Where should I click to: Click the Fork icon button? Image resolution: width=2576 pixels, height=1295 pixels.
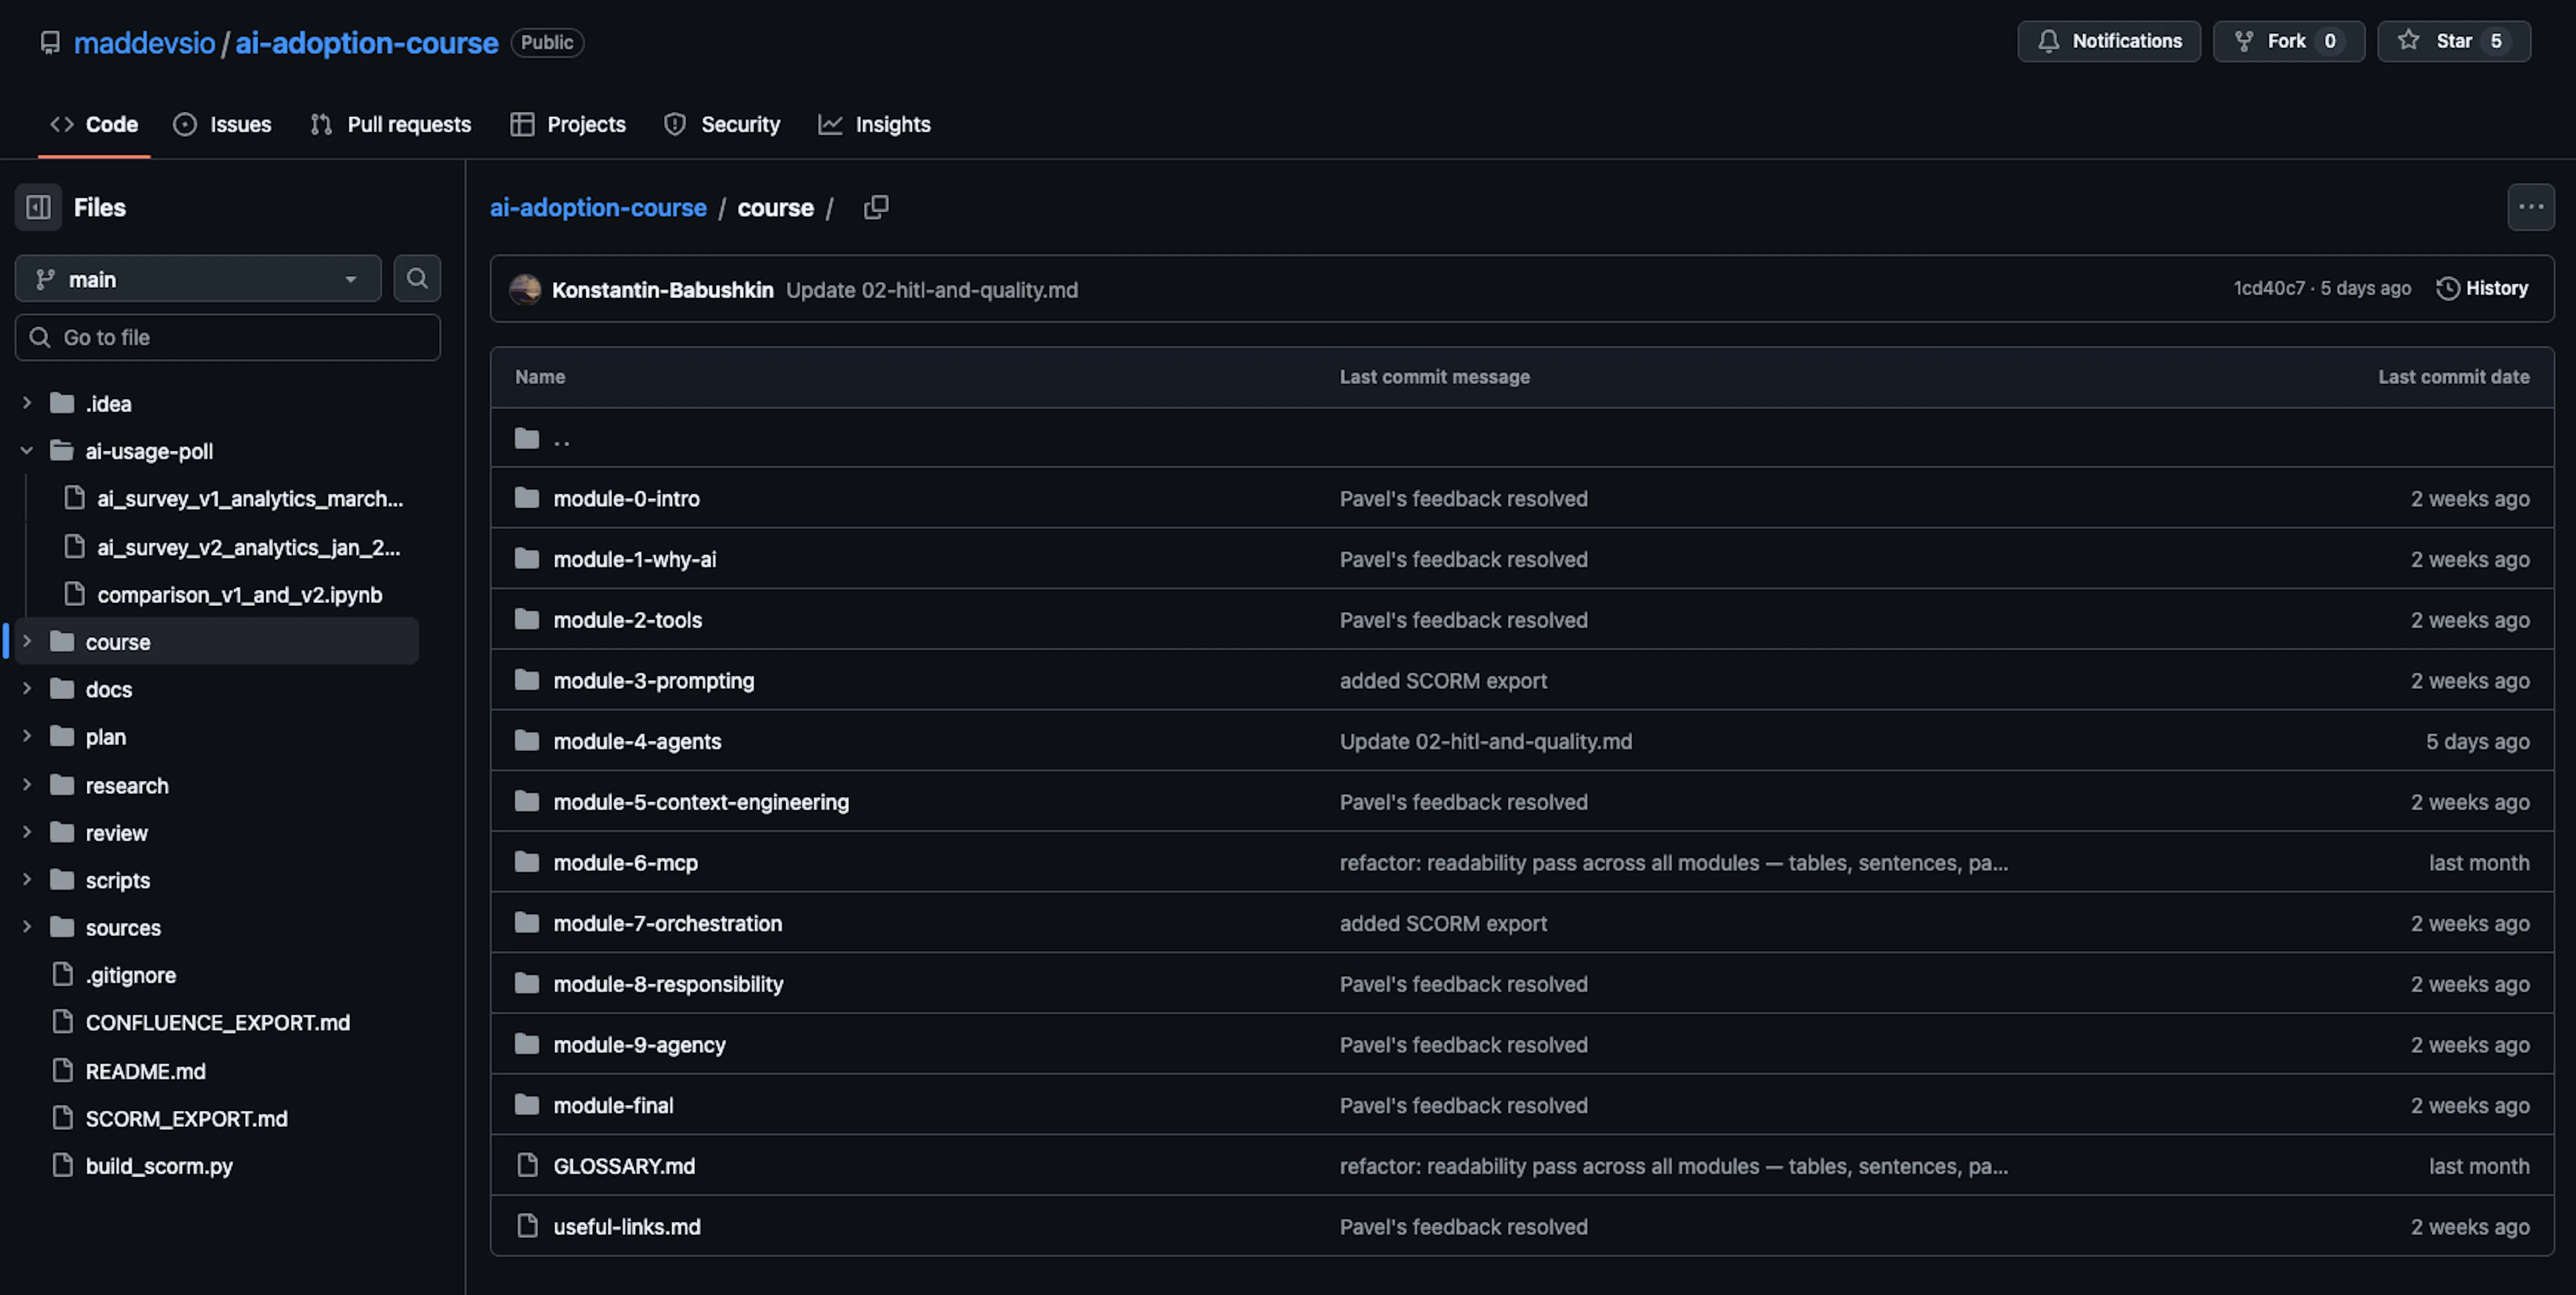pyautogui.click(x=2244, y=41)
